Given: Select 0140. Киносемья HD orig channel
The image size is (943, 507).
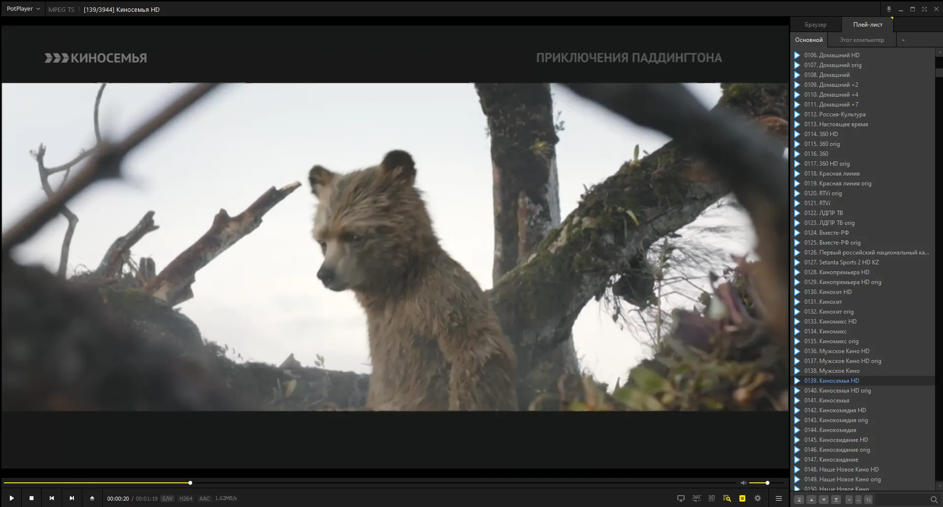Looking at the screenshot, I should click(x=862, y=391).
